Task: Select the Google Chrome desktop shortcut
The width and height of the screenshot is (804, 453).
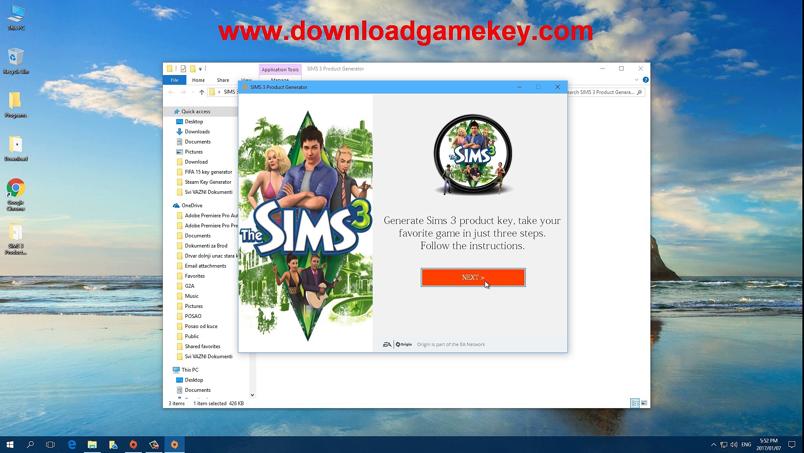Action: pyautogui.click(x=16, y=195)
